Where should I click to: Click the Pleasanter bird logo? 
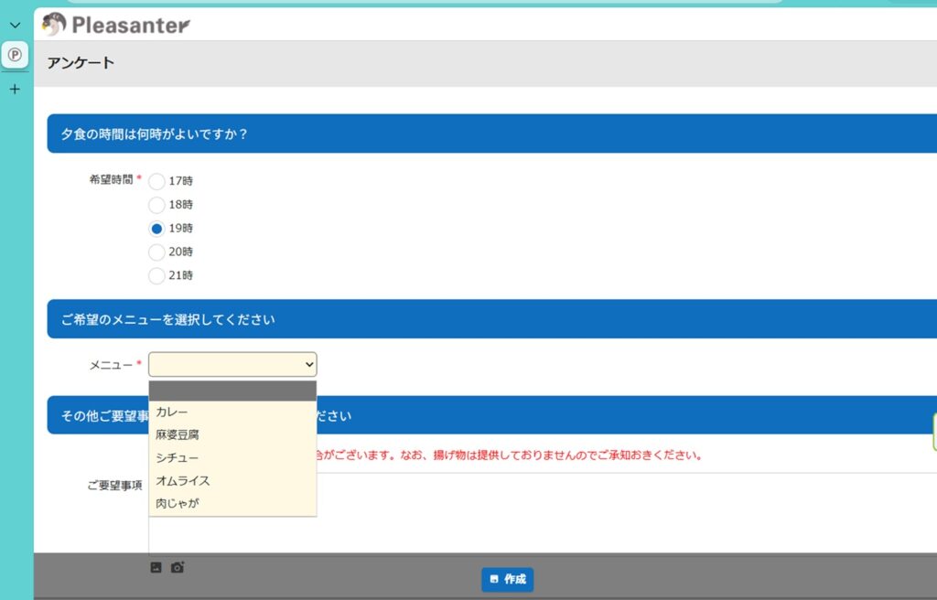tap(55, 24)
